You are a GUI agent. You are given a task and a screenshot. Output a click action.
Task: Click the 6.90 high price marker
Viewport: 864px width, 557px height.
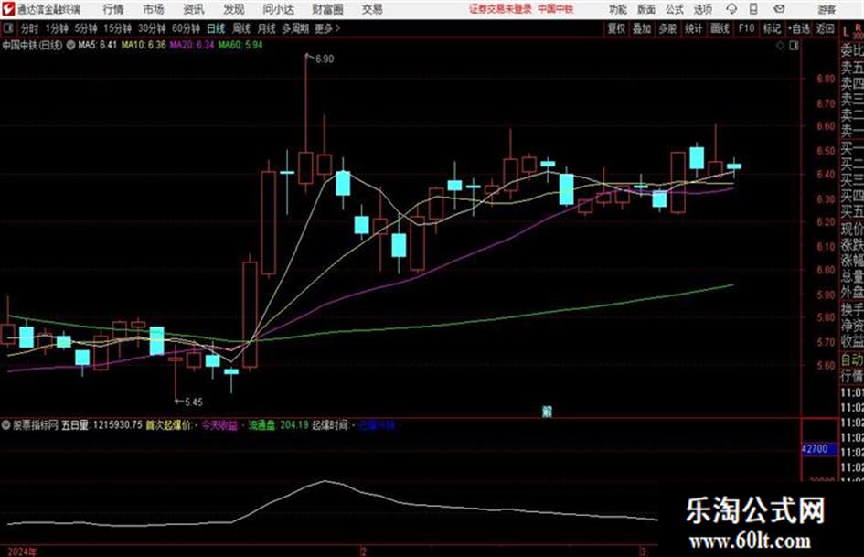tap(325, 59)
